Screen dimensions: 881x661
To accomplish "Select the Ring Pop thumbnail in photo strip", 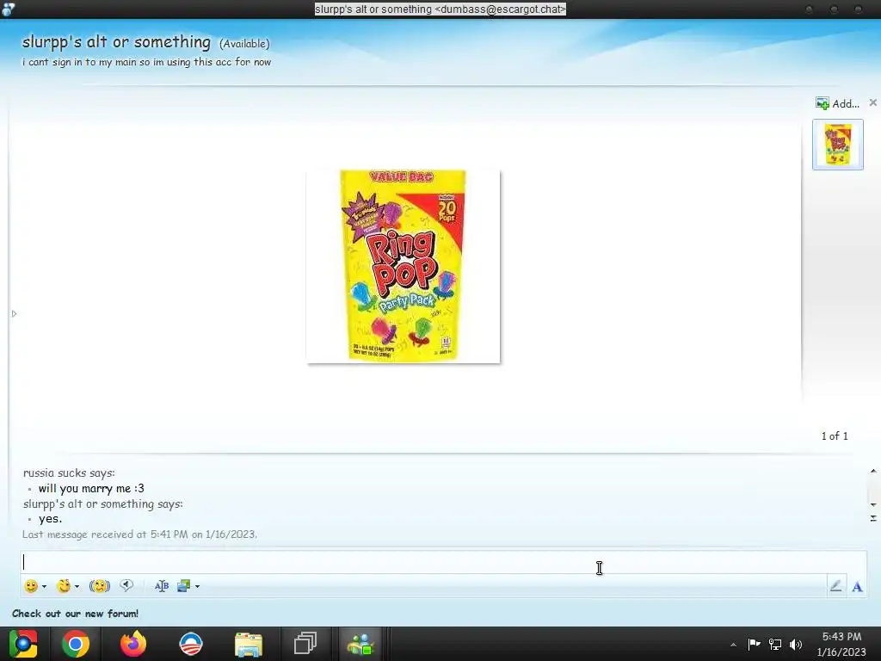I will pyautogui.click(x=838, y=145).
